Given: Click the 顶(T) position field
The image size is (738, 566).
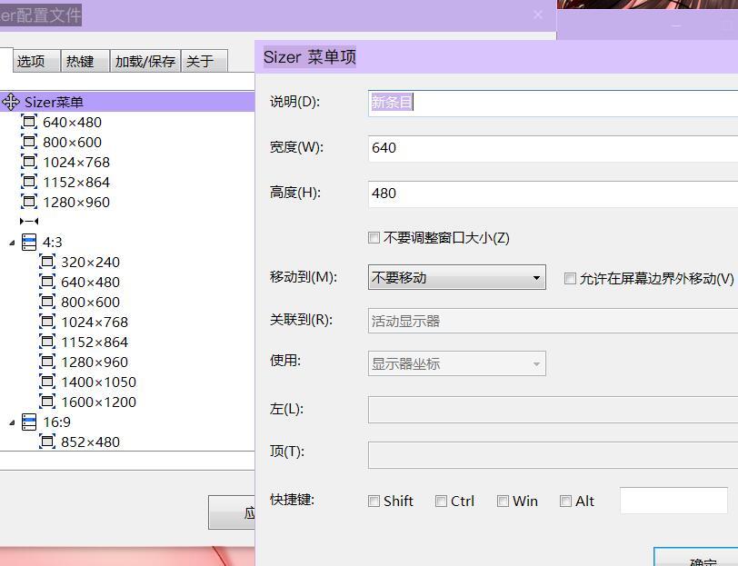Looking at the screenshot, I should click(x=553, y=455).
